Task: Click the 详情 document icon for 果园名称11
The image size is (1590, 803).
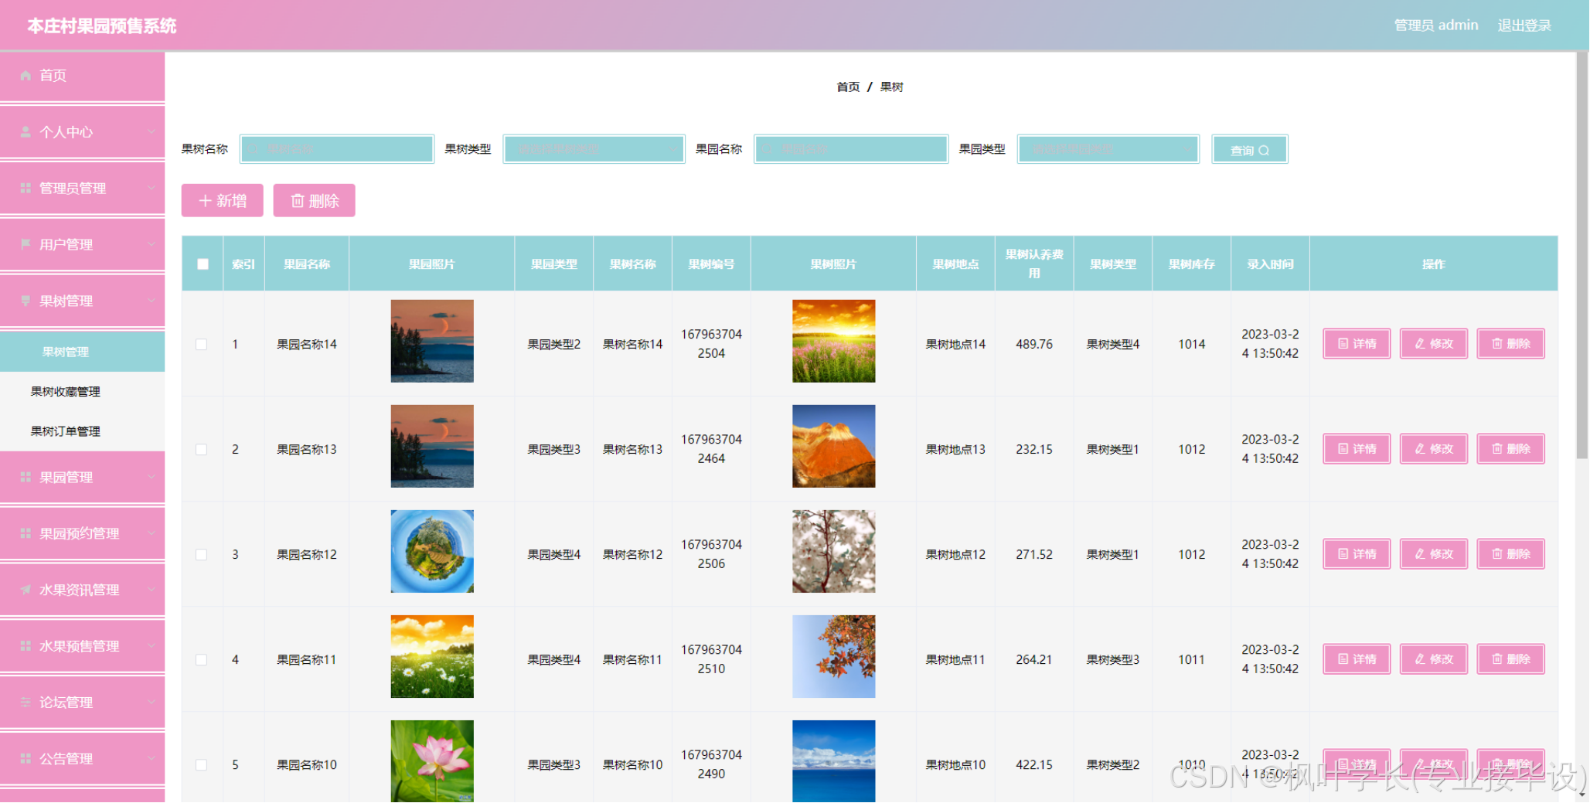Action: [1343, 659]
